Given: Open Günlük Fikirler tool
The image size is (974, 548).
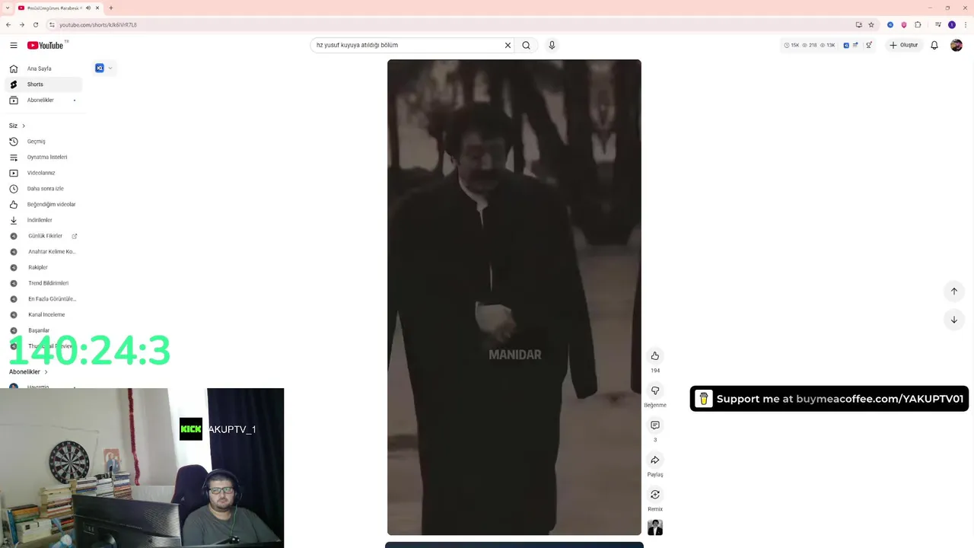Looking at the screenshot, I should coord(43,236).
